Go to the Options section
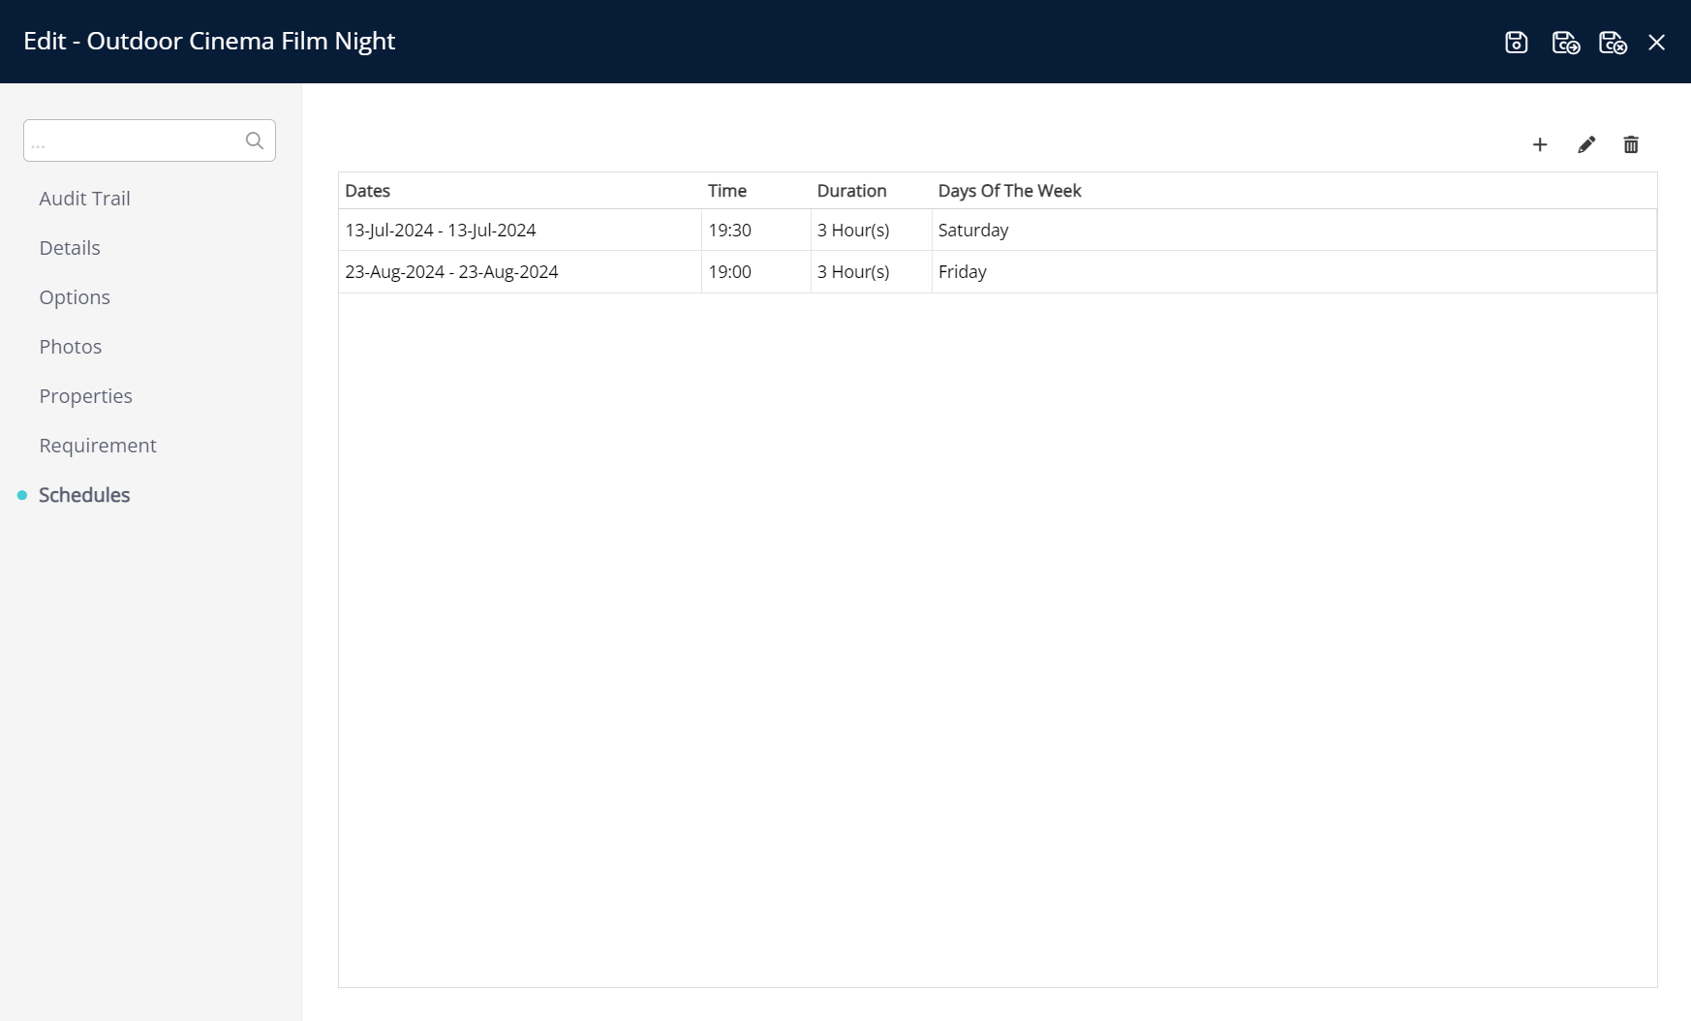The width and height of the screenshot is (1691, 1021). [x=75, y=297]
